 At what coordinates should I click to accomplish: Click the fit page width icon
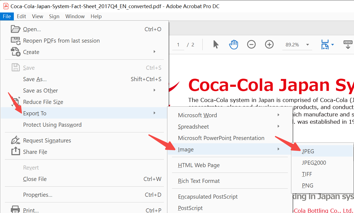(325, 44)
